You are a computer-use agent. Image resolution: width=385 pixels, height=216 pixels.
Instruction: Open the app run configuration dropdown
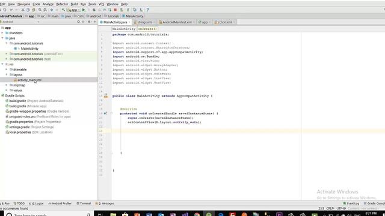pyautogui.click(x=74, y=10)
